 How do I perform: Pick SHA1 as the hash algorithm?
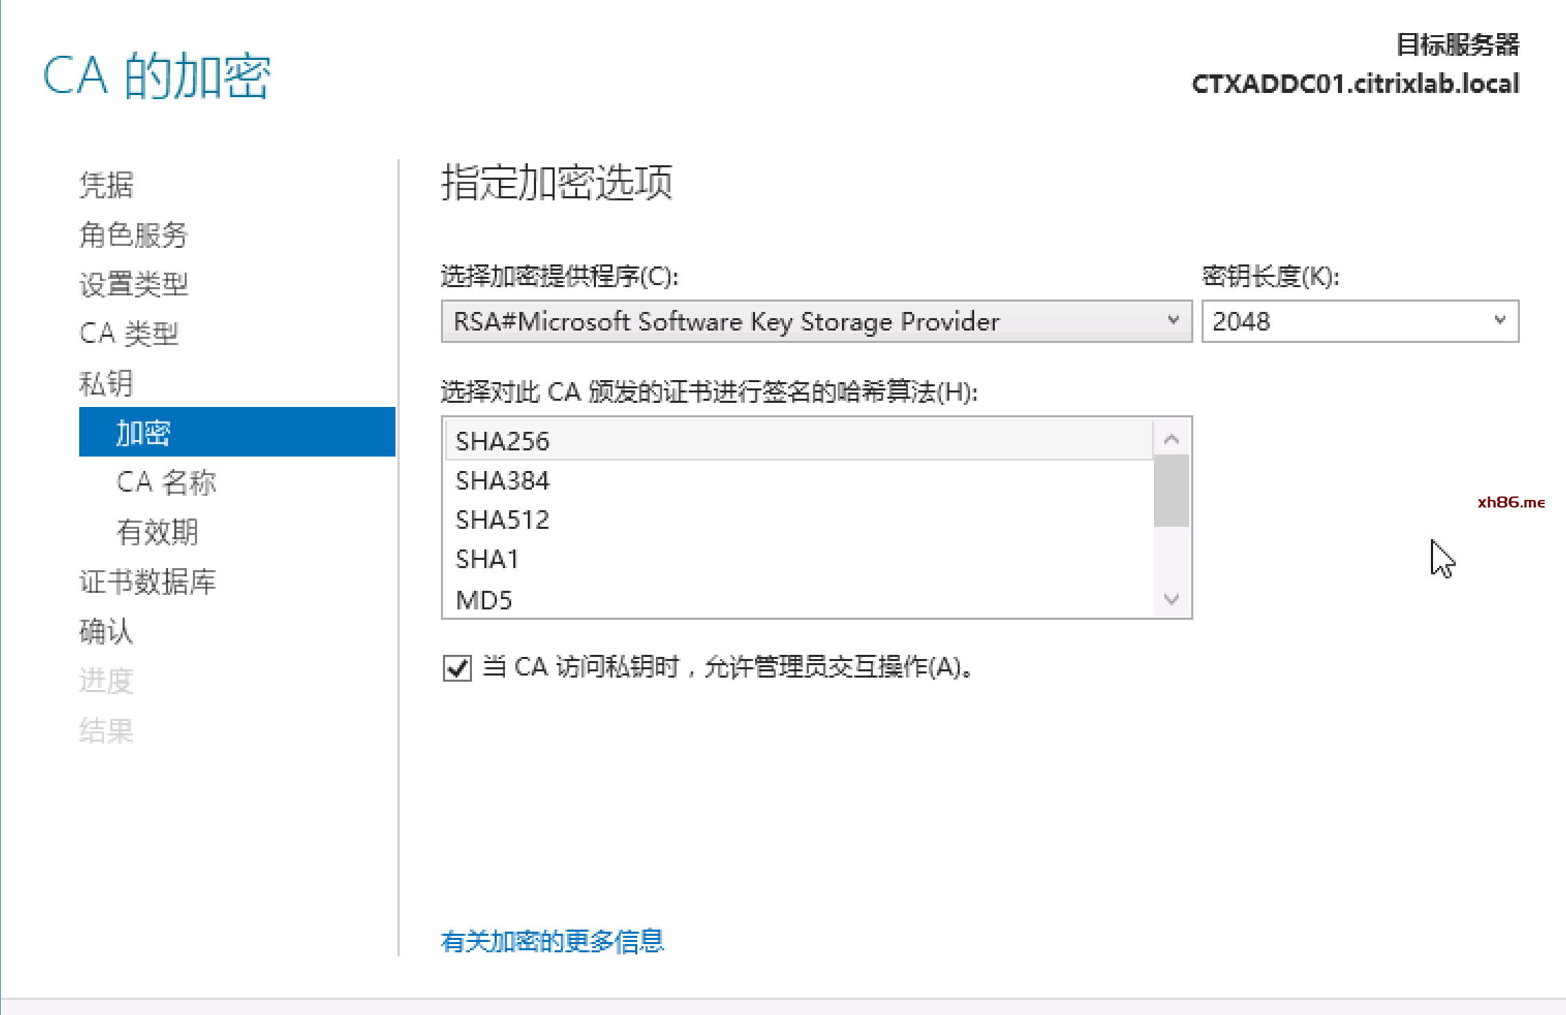click(487, 559)
